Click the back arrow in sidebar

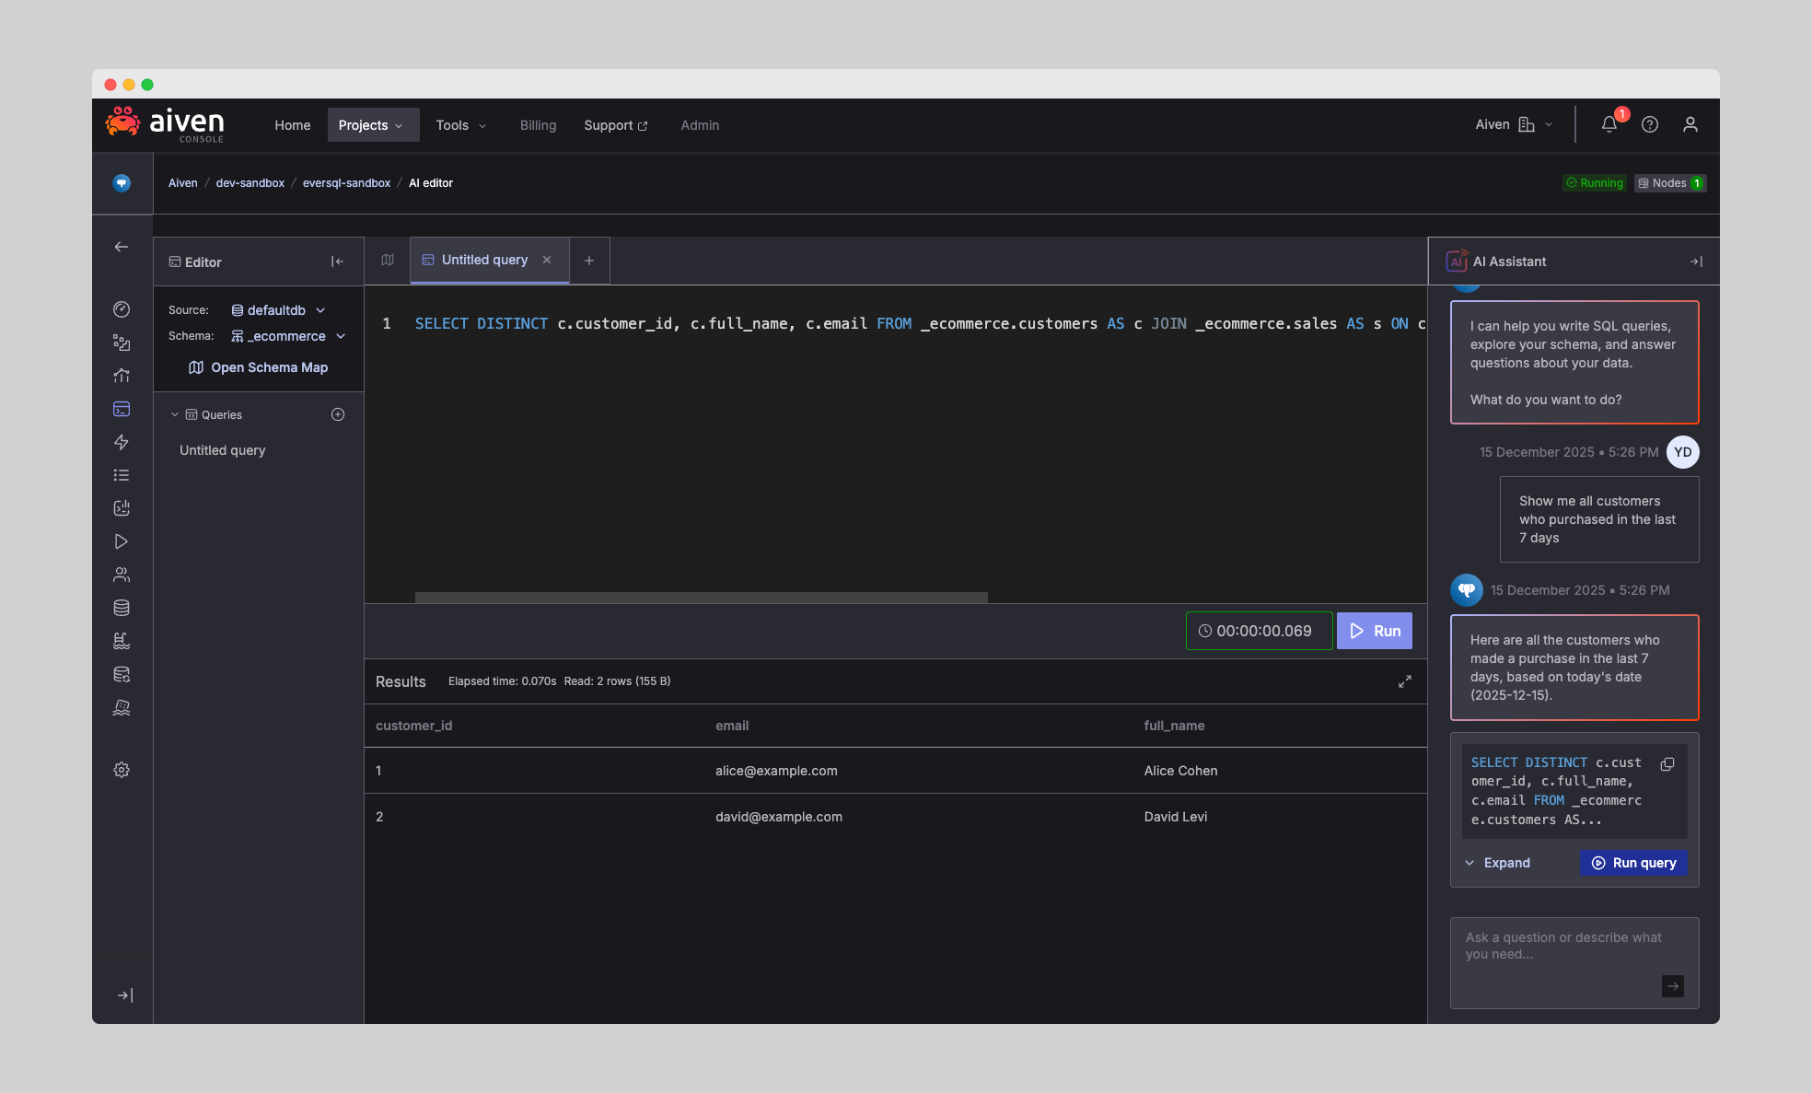[122, 247]
